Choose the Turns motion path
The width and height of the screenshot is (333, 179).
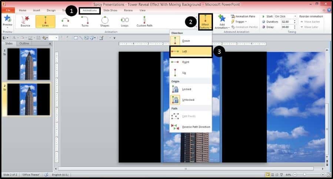(85, 21)
